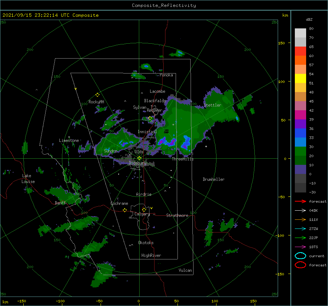Screen dimensions: 328x306
Task: Select the Sundre label
Action: tap(110, 151)
